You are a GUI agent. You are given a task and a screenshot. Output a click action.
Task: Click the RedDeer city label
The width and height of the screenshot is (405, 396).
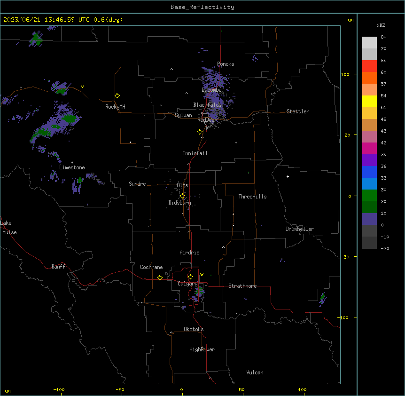tap(207, 120)
